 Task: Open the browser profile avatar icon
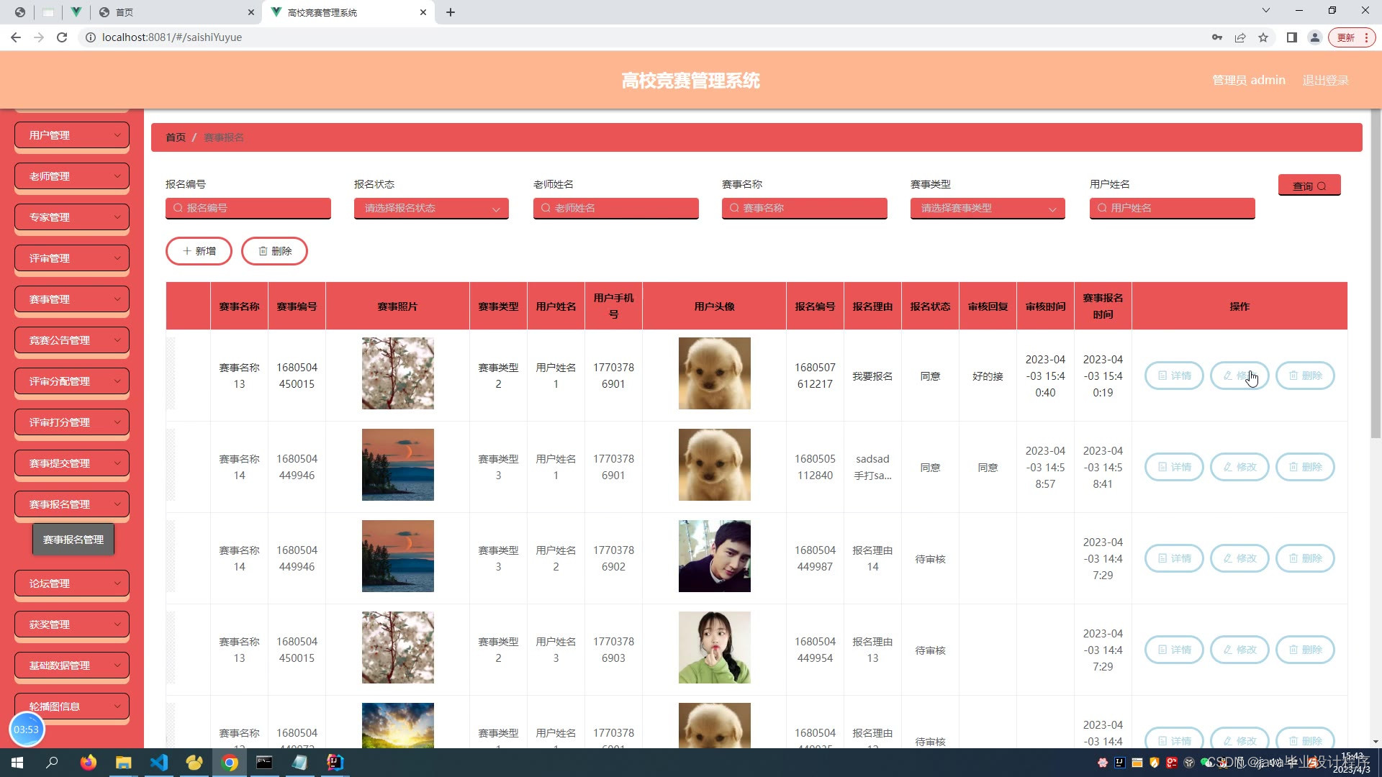1314,37
